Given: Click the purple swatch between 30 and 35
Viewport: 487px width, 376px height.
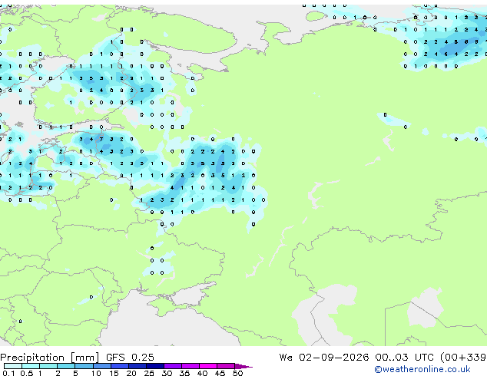Looking at the screenshot, I should [173, 366].
